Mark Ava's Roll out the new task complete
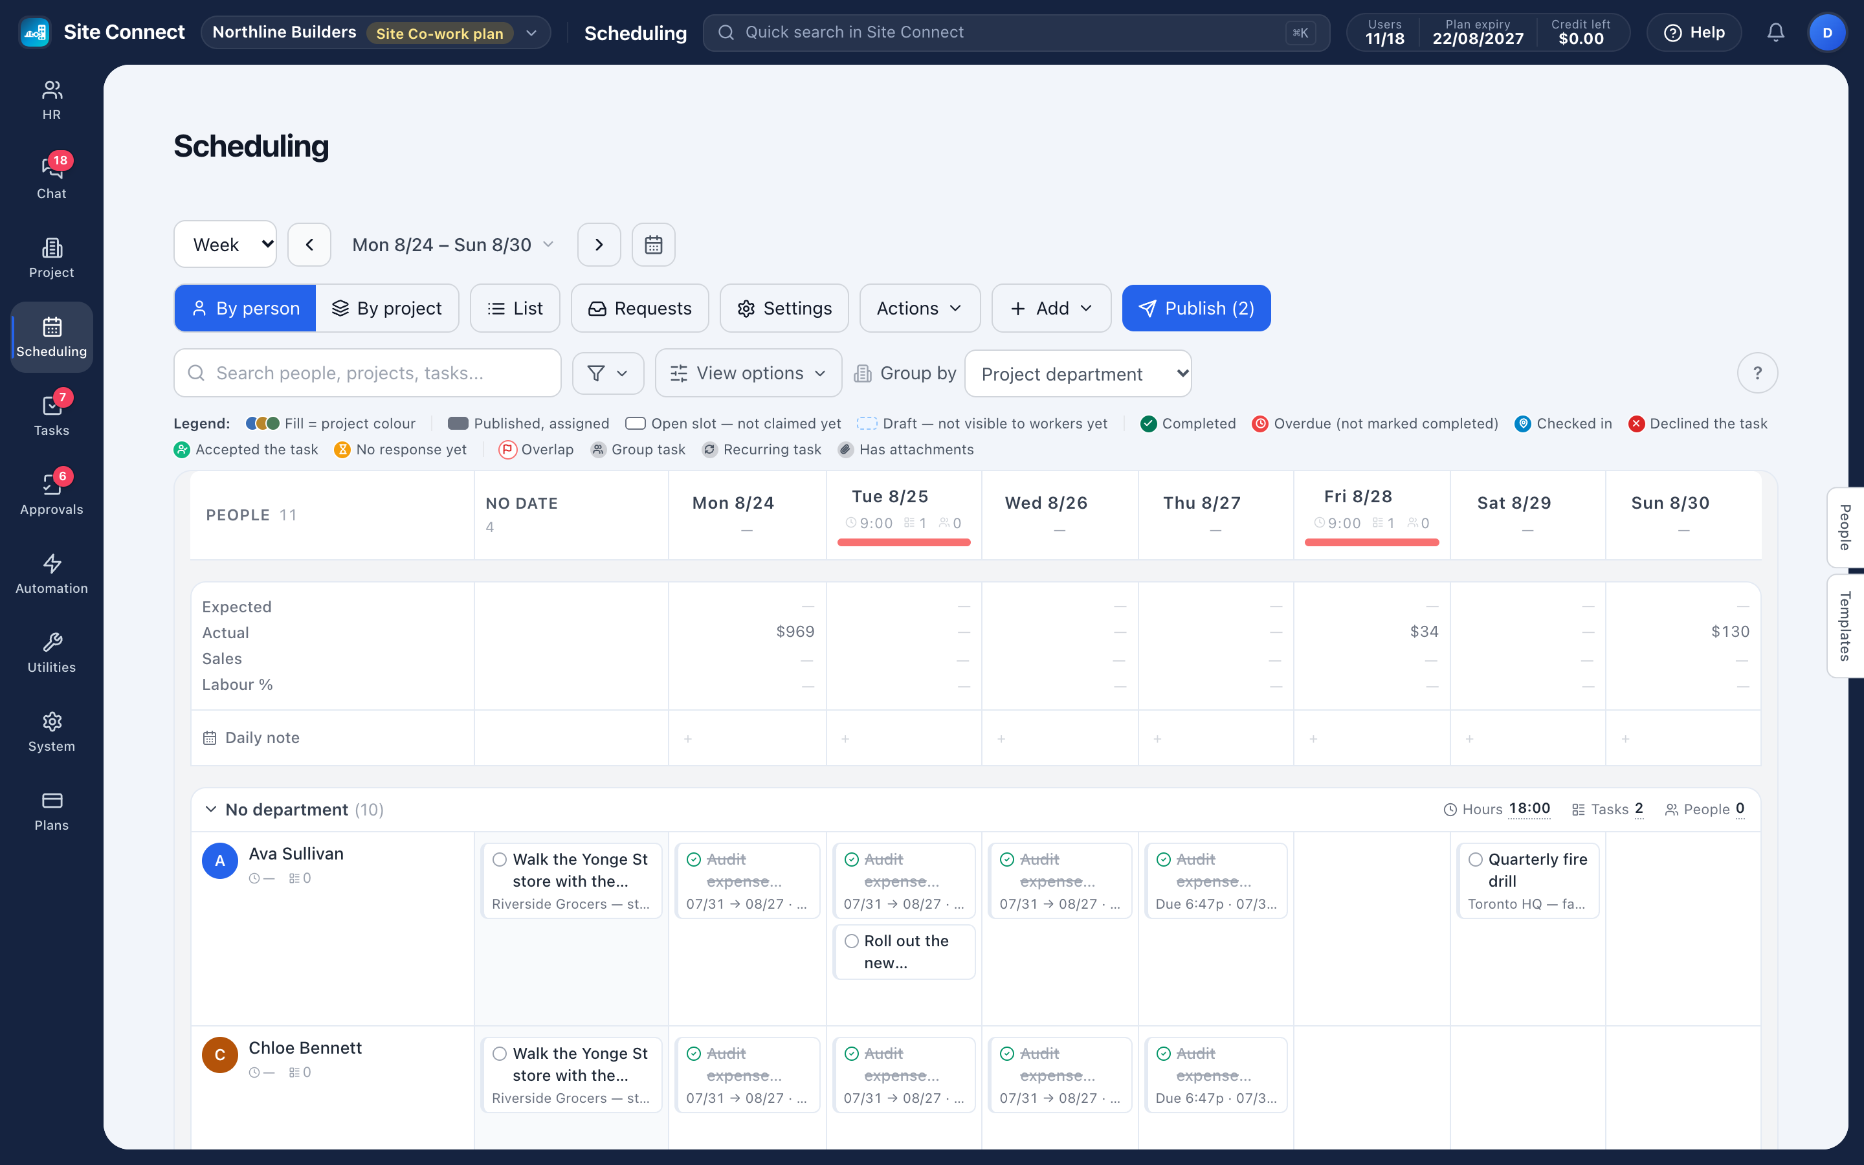This screenshot has height=1165, width=1864. [x=851, y=941]
